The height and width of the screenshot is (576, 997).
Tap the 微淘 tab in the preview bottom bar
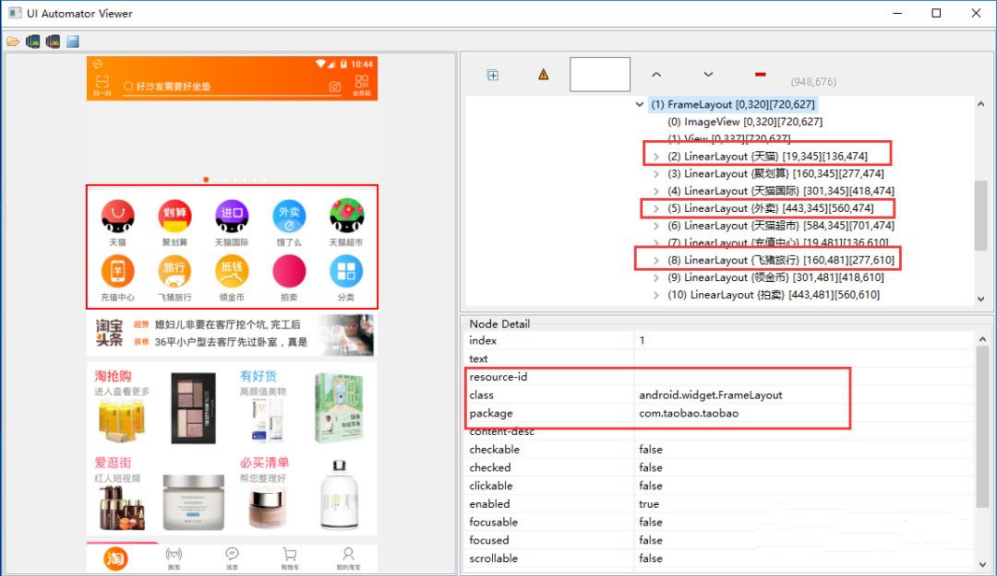[x=174, y=558]
